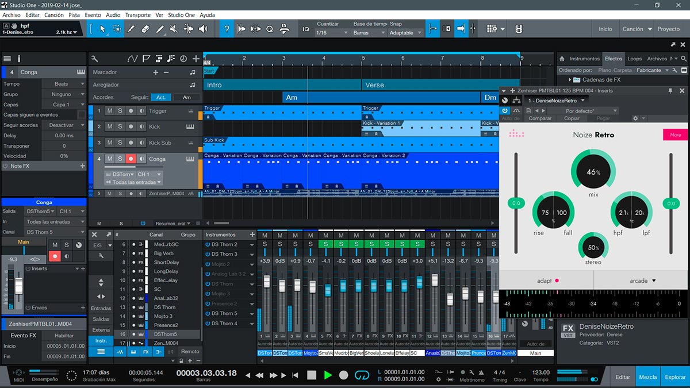Open the Studio One menu
Image resolution: width=690 pixels, height=388 pixels.
(x=181, y=15)
